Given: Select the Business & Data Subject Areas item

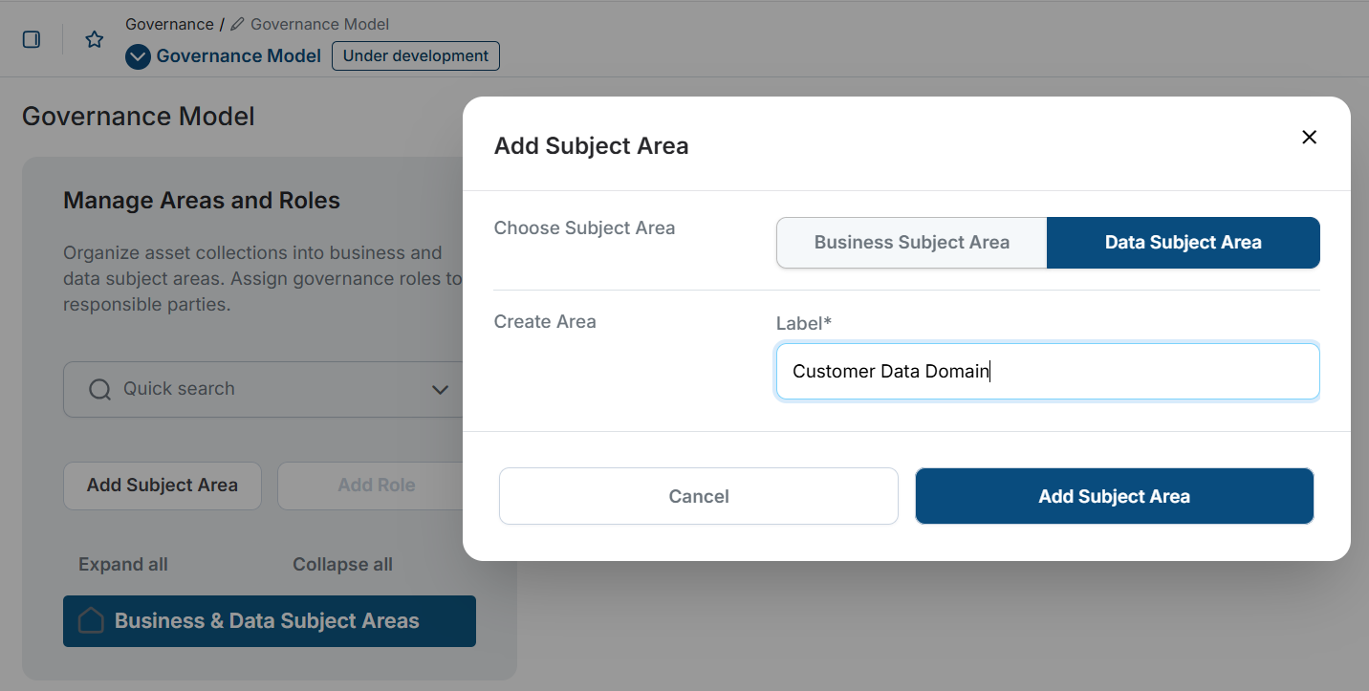Looking at the screenshot, I should (269, 620).
